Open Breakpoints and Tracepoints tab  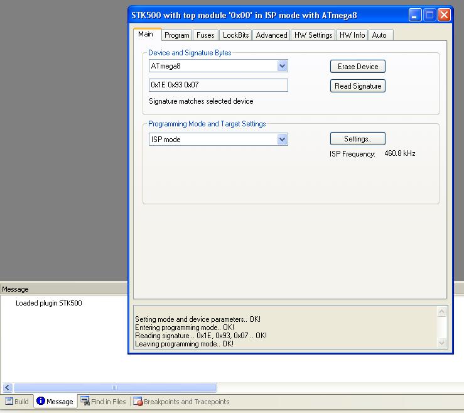click(x=181, y=402)
